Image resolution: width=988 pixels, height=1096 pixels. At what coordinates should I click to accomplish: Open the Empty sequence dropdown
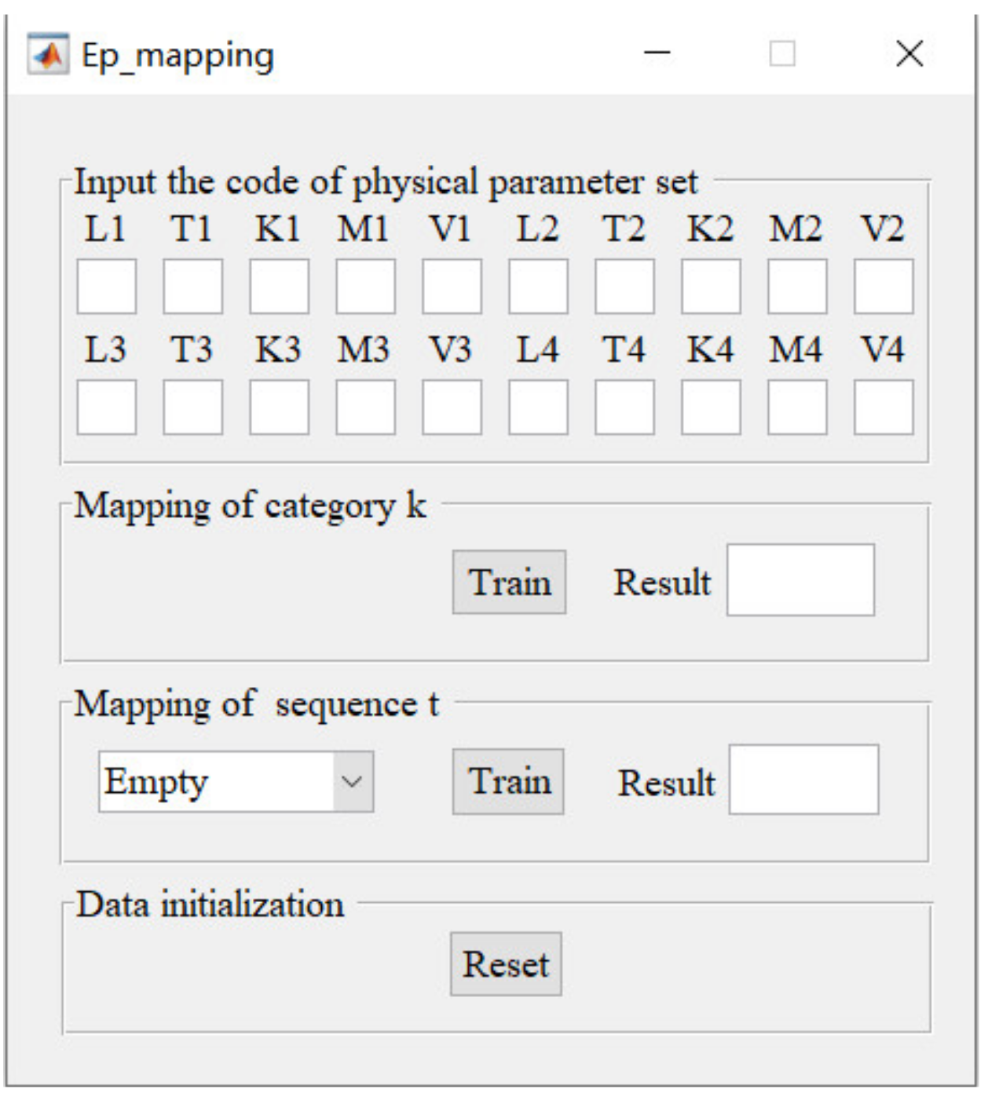pyautogui.click(x=236, y=781)
